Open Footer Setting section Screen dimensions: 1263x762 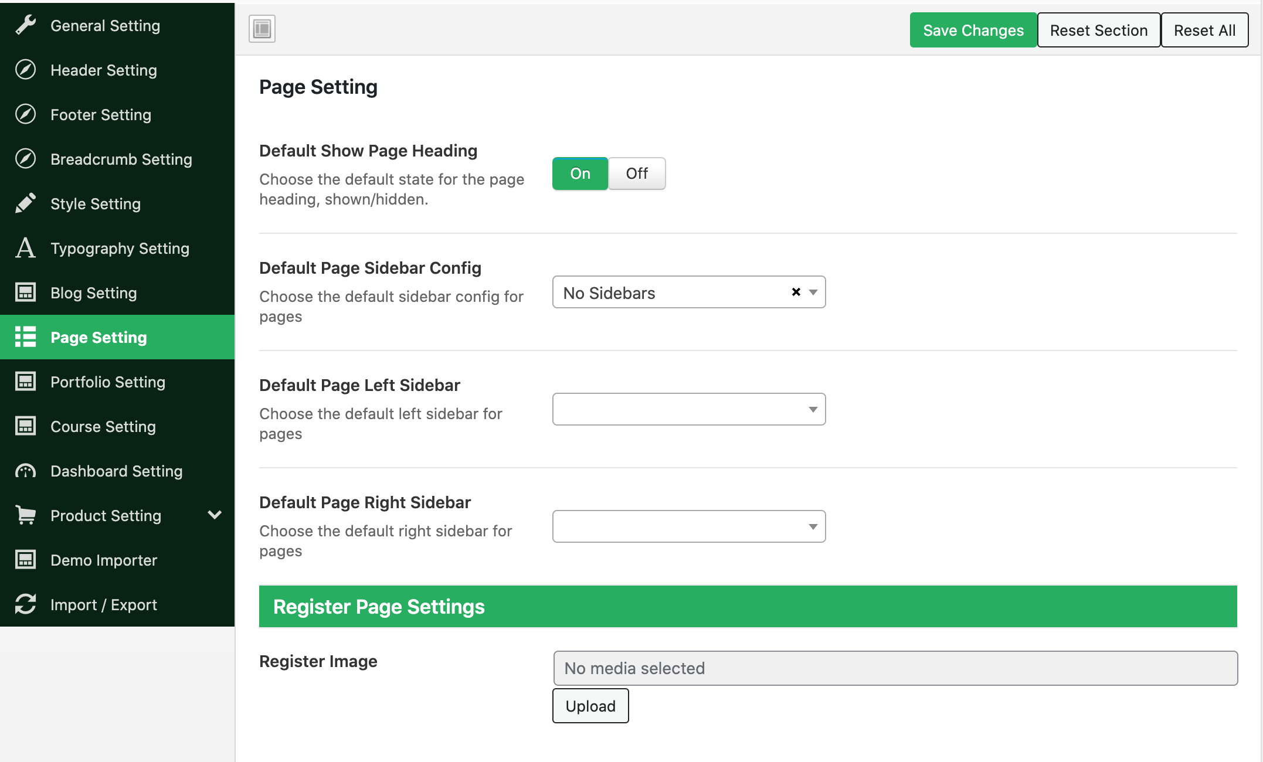[x=117, y=114]
